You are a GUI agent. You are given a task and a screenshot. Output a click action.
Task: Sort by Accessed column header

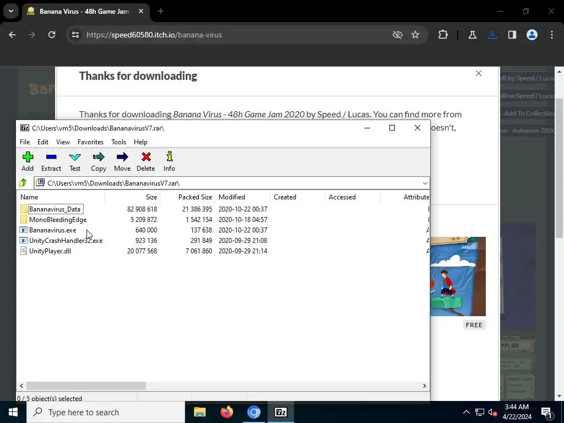tap(352, 197)
